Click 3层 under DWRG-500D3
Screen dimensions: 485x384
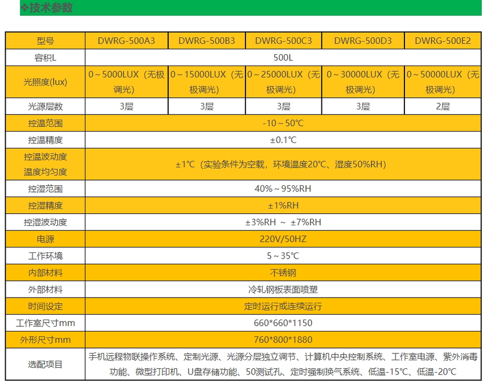[x=363, y=107]
